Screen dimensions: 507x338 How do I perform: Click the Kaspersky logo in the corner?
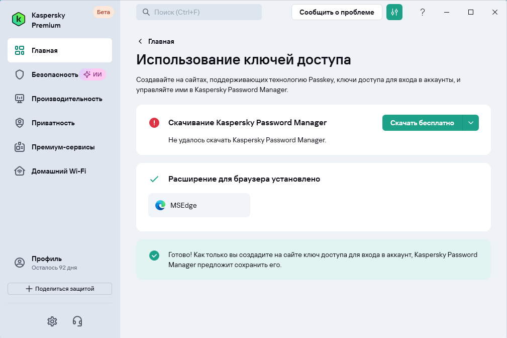(19, 19)
